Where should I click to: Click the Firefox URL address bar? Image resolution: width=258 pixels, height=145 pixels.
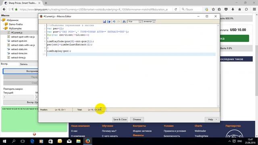[94, 10]
